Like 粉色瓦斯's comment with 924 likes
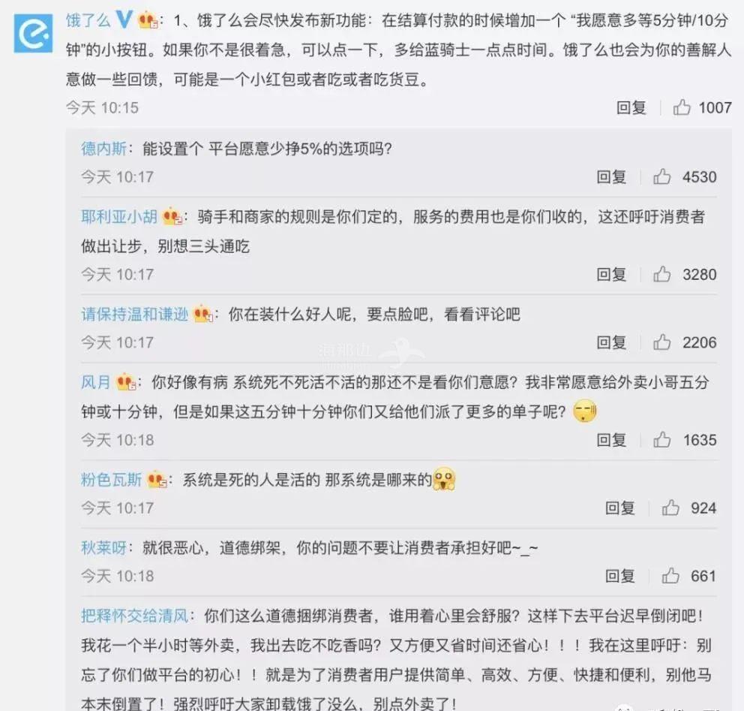Viewport: 744px width, 711px height. click(x=670, y=508)
